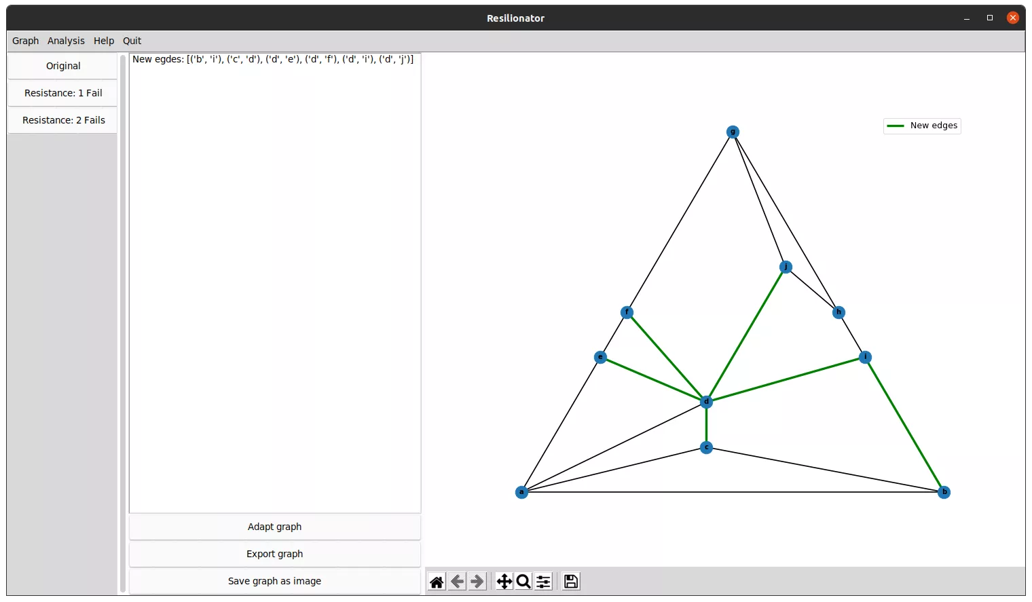Select the Pan axes tool
This screenshot has width=1032, height=602.
pos(504,582)
